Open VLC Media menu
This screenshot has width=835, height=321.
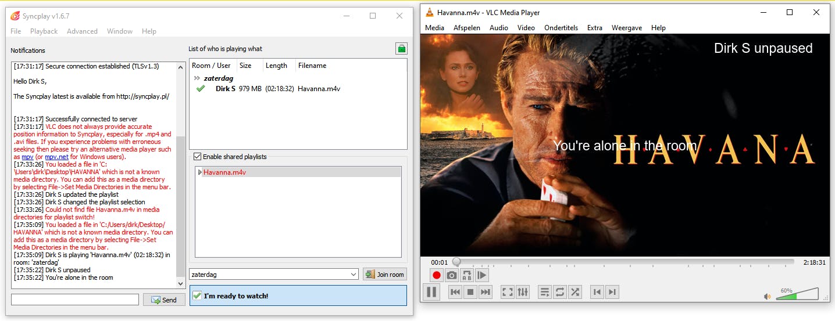tap(434, 28)
